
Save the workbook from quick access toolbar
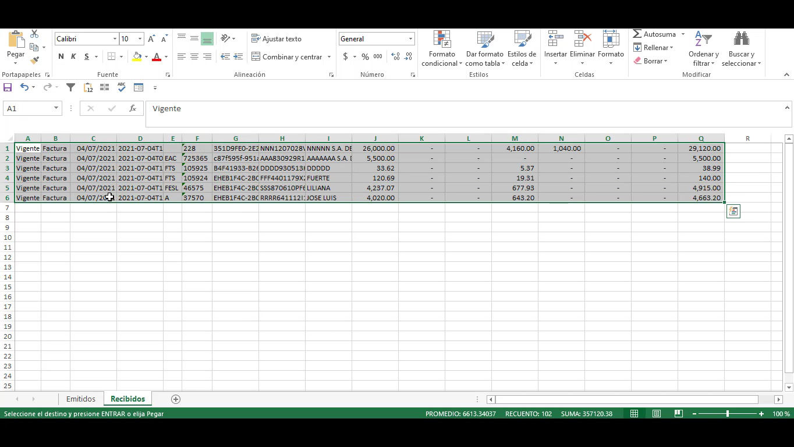pos(8,87)
